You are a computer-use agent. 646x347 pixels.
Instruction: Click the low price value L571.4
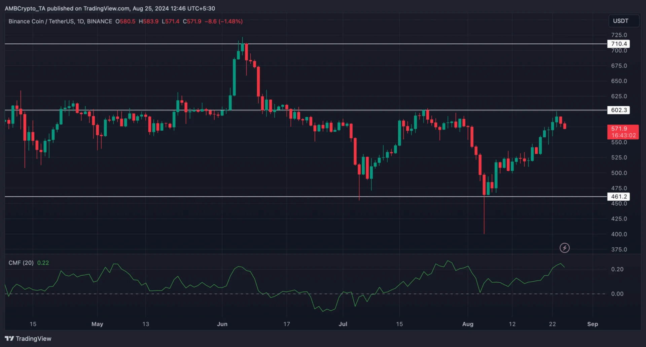pos(171,21)
